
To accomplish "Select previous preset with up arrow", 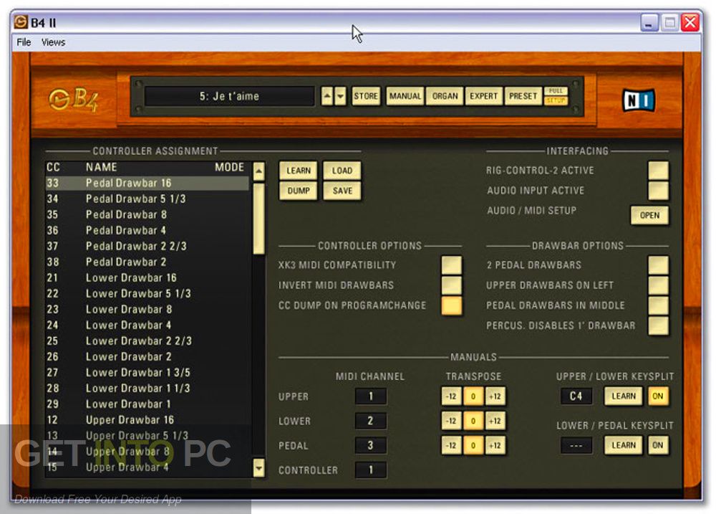I will (327, 96).
